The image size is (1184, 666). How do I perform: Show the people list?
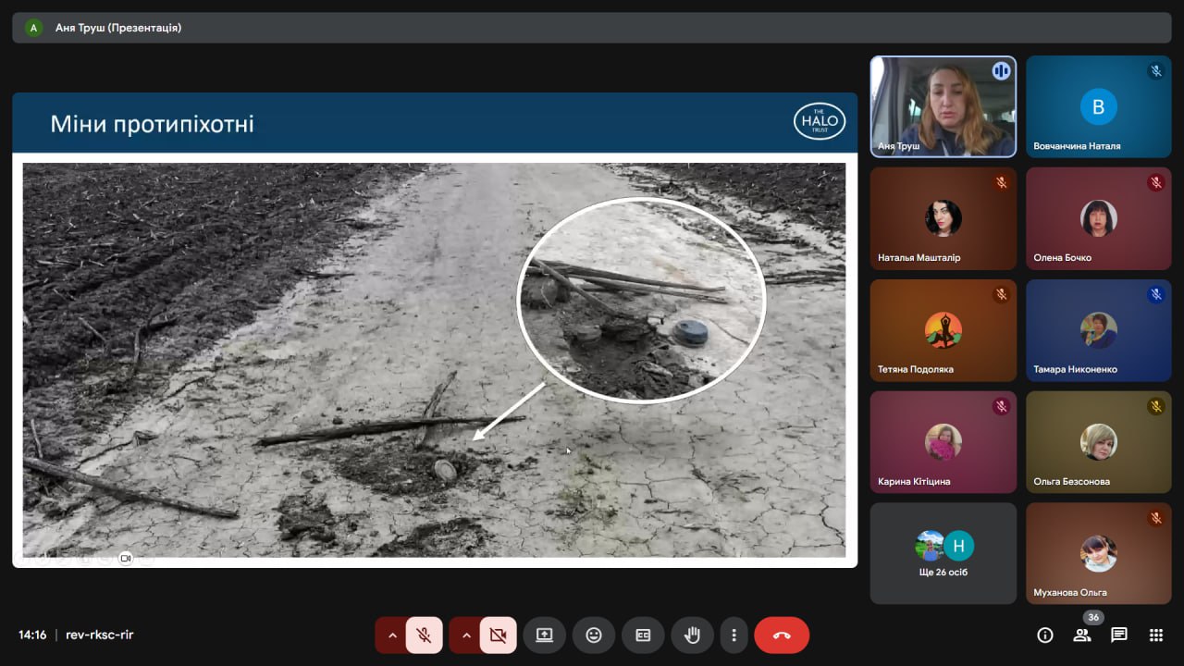pyautogui.click(x=1081, y=635)
